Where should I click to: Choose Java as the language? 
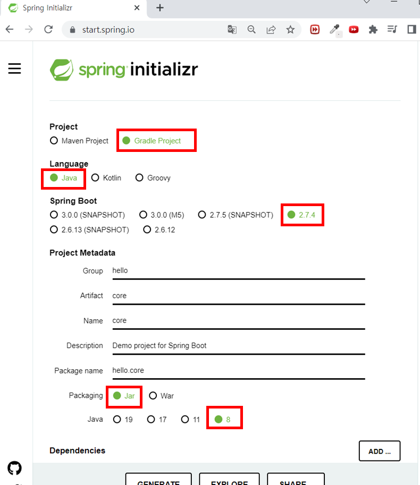click(63, 178)
